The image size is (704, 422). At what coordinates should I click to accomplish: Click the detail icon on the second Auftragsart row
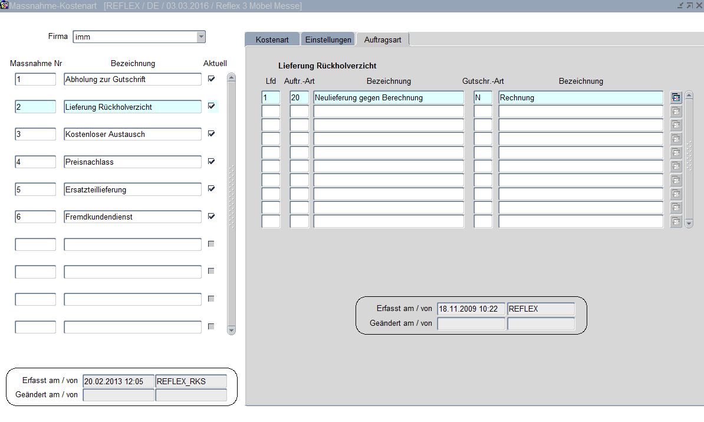coord(676,112)
